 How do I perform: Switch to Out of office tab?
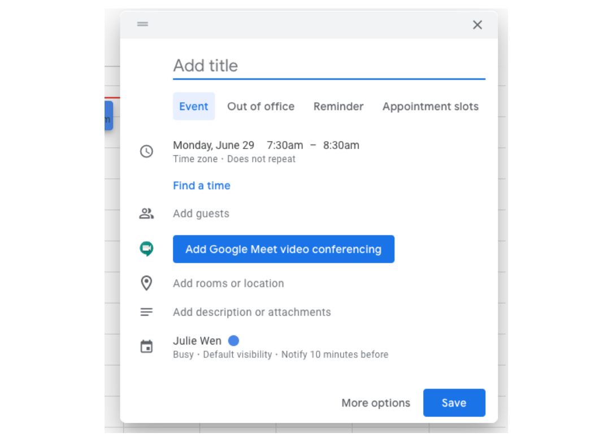[261, 107]
